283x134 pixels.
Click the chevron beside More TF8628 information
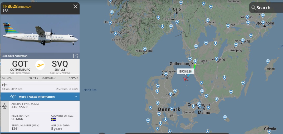point(76,97)
